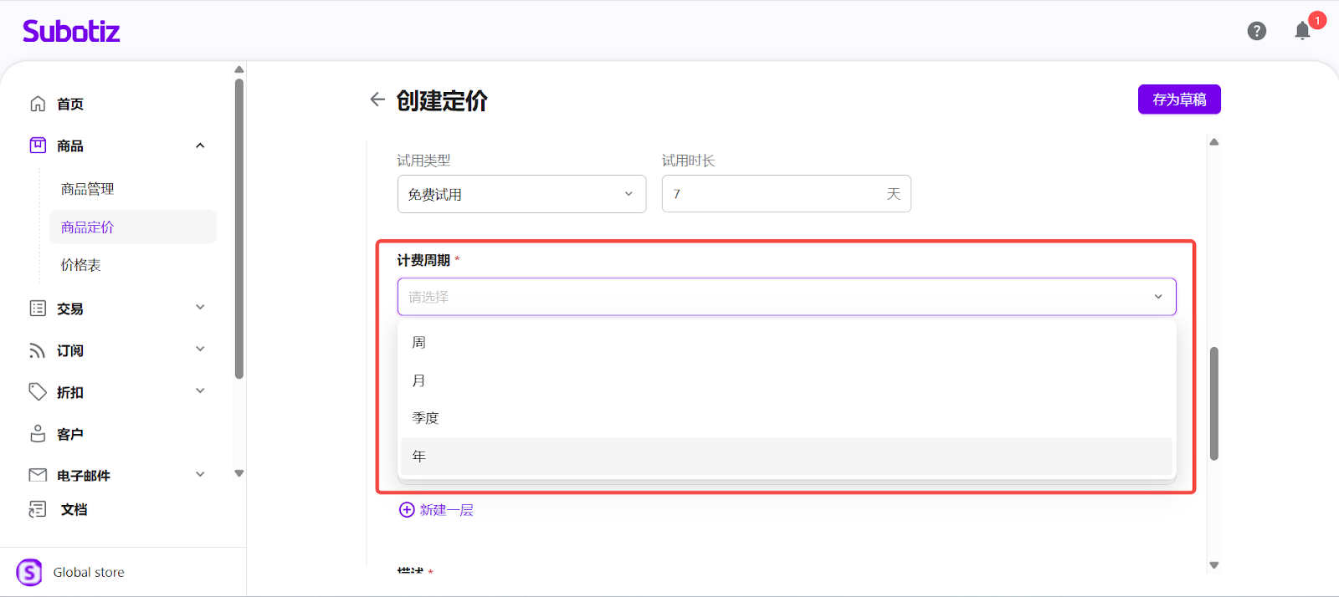1339x597 pixels.
Task: Click the Global store logo icon
Action: tap(29, 572)
